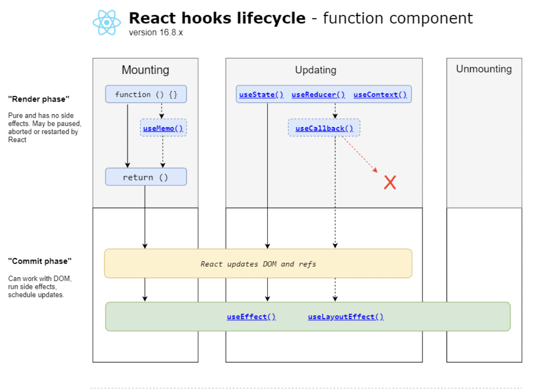Click the 'Pure and has no side effects' description
The height and width of the screenshot is (389, 542).
pyautogui.click(x=45, y=128)
